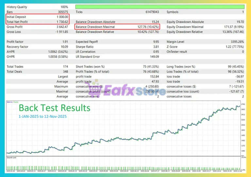Select the date range 1-JAN-2025 to 12-Nov-2025
This screenshot has width=251, height=177.
pyautogui.click(x=42, y=116)
